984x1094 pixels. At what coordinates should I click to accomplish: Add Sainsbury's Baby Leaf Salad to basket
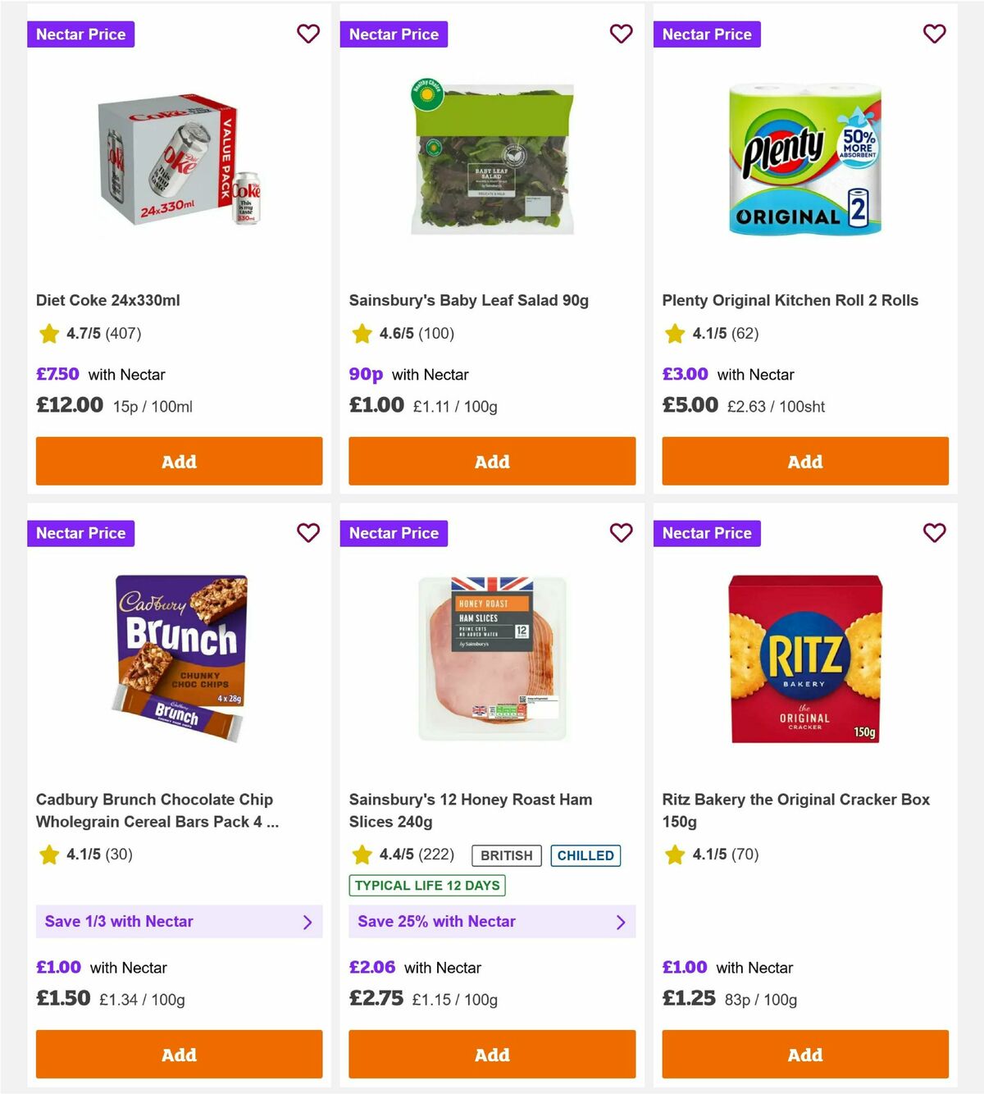(491, 461)
